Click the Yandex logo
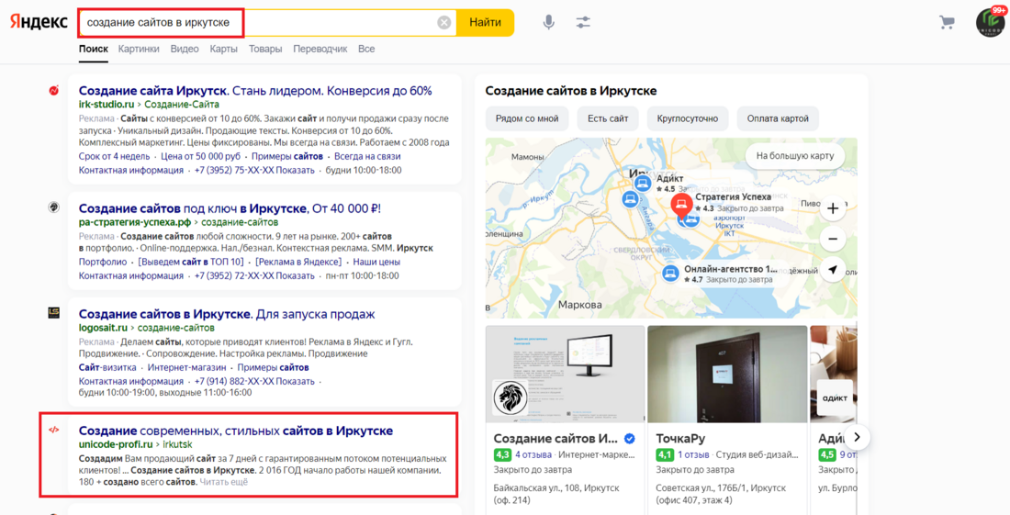The image size is (1010, 515). [x=39, y=22]
